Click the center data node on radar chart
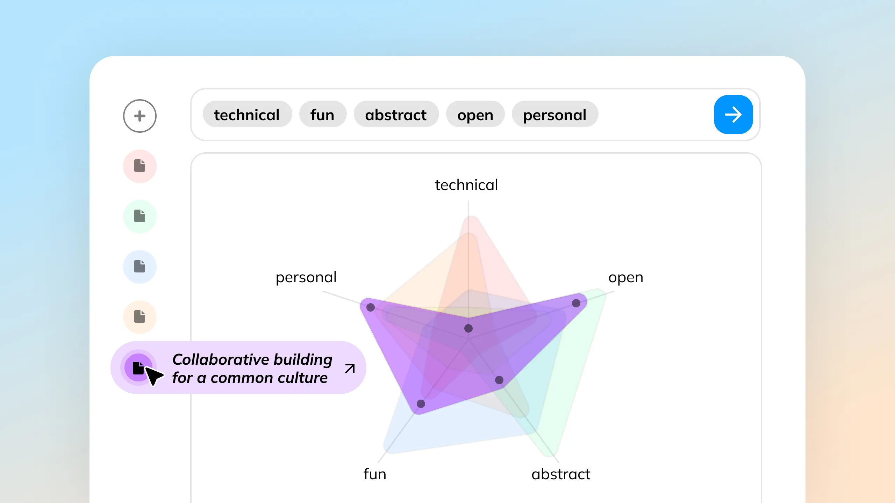This screenshot has width=895, height=503. coord(468,328)
